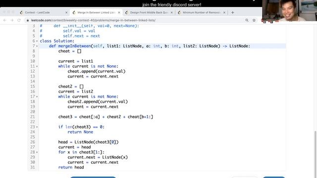The height and width of the screenshot is (178, 317).
Task: Select the Merge In Between Linked Lists tab
Action: 96,12
